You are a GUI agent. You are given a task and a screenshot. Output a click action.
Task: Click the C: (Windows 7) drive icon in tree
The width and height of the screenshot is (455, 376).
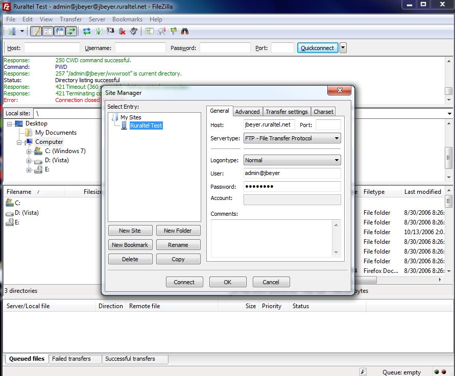coord(38,151)
